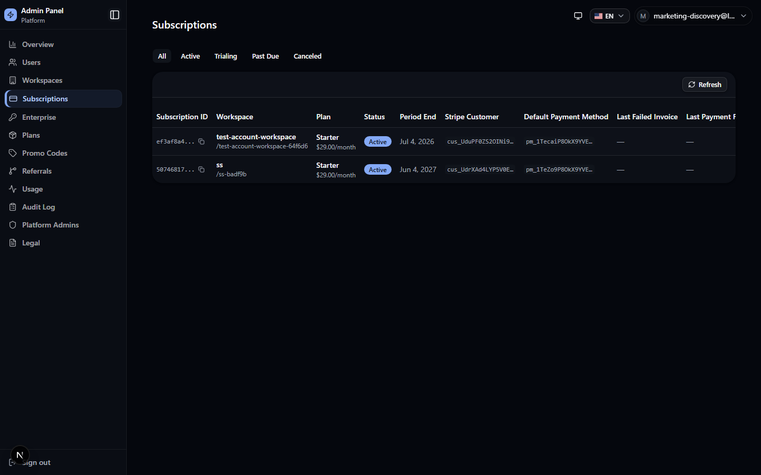Refresh the subscriptions table
The height and width of the screenshot is (475, 761).
(x=704, y=84)
